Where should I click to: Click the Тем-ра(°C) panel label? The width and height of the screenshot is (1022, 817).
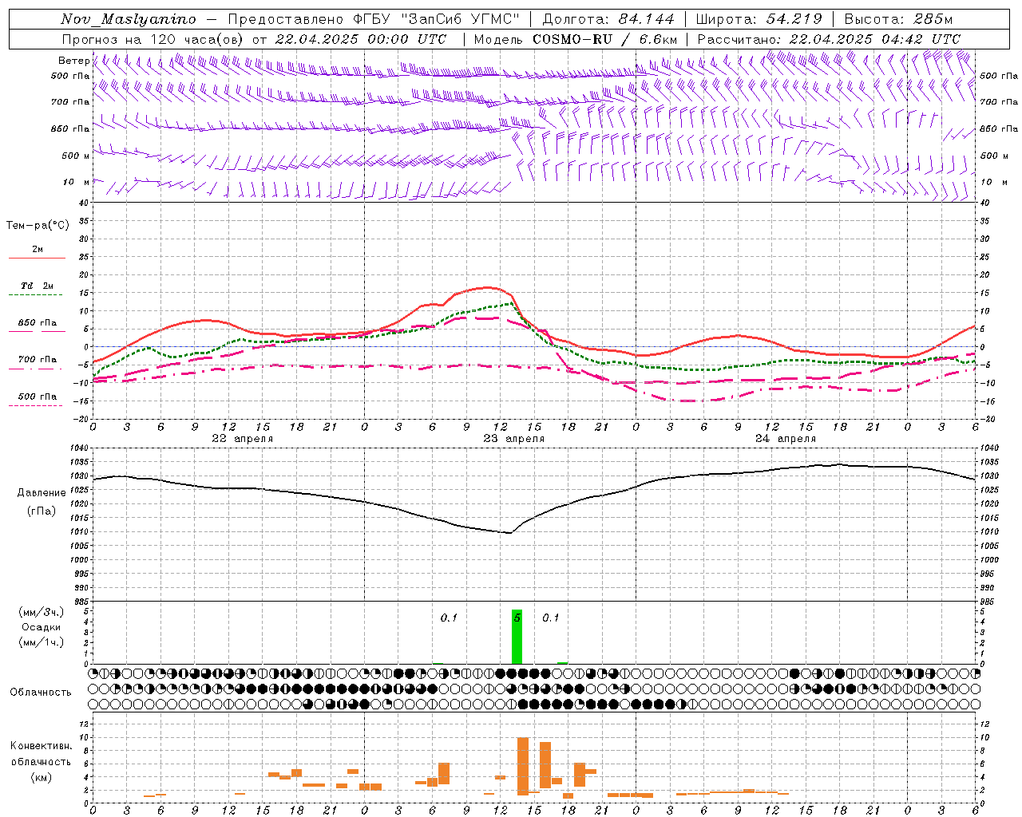pyautogui.click(x=38, y=226)
